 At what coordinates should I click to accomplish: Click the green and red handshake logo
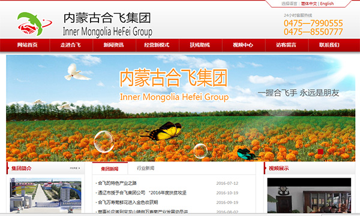click(34, 24)
